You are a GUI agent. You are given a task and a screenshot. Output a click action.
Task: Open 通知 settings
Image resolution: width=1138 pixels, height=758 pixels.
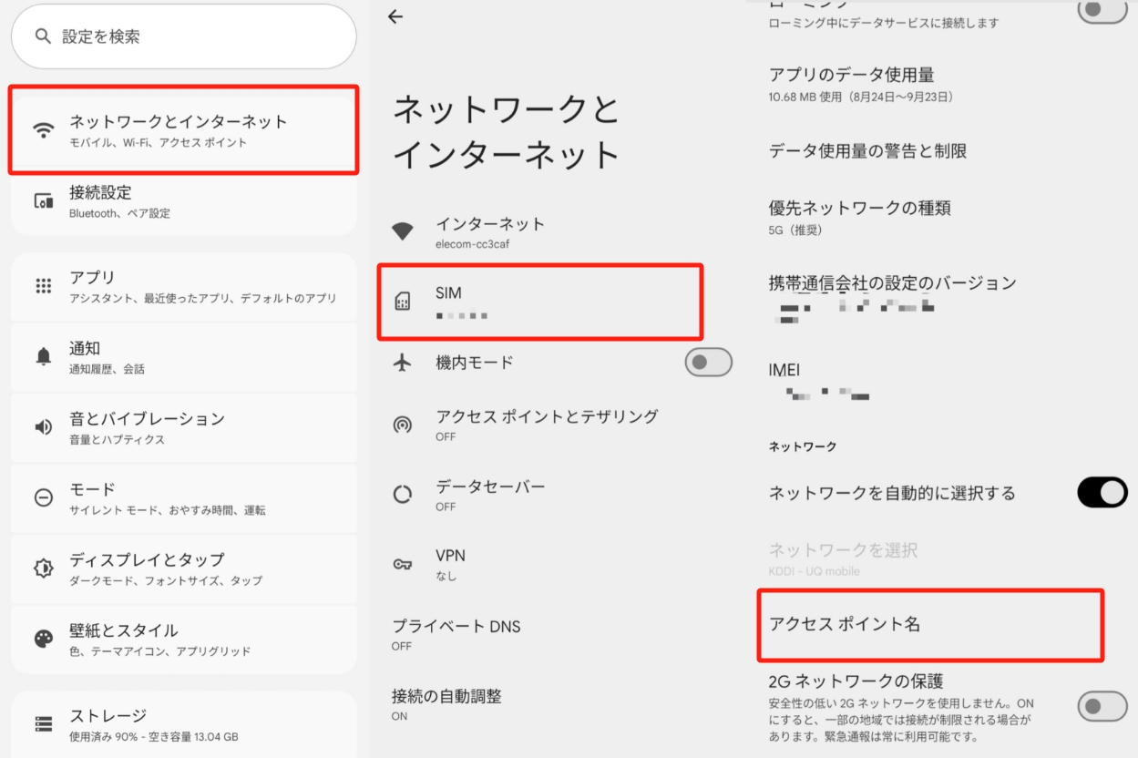(x=183, y=356)
